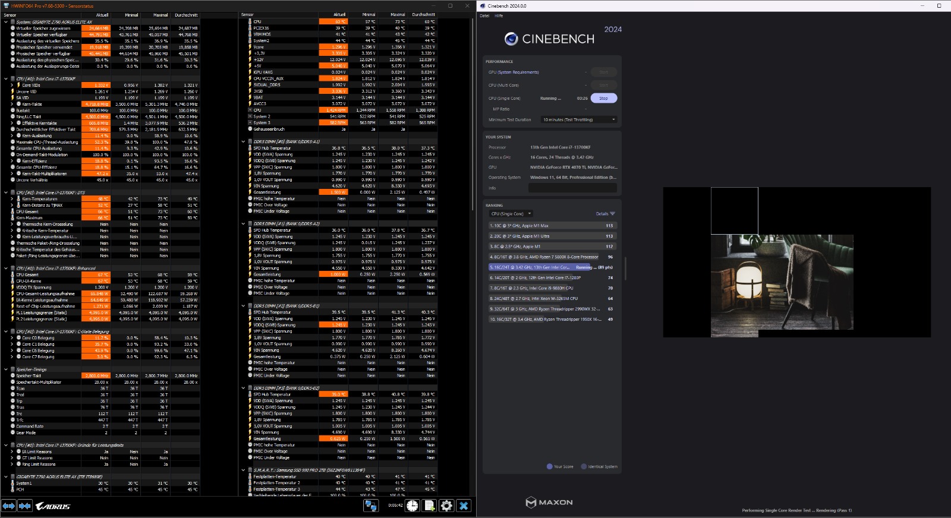The image size is (951, 518).
Task: Click the clock icon to reset sensor timer
Action: tap(412, 506)
